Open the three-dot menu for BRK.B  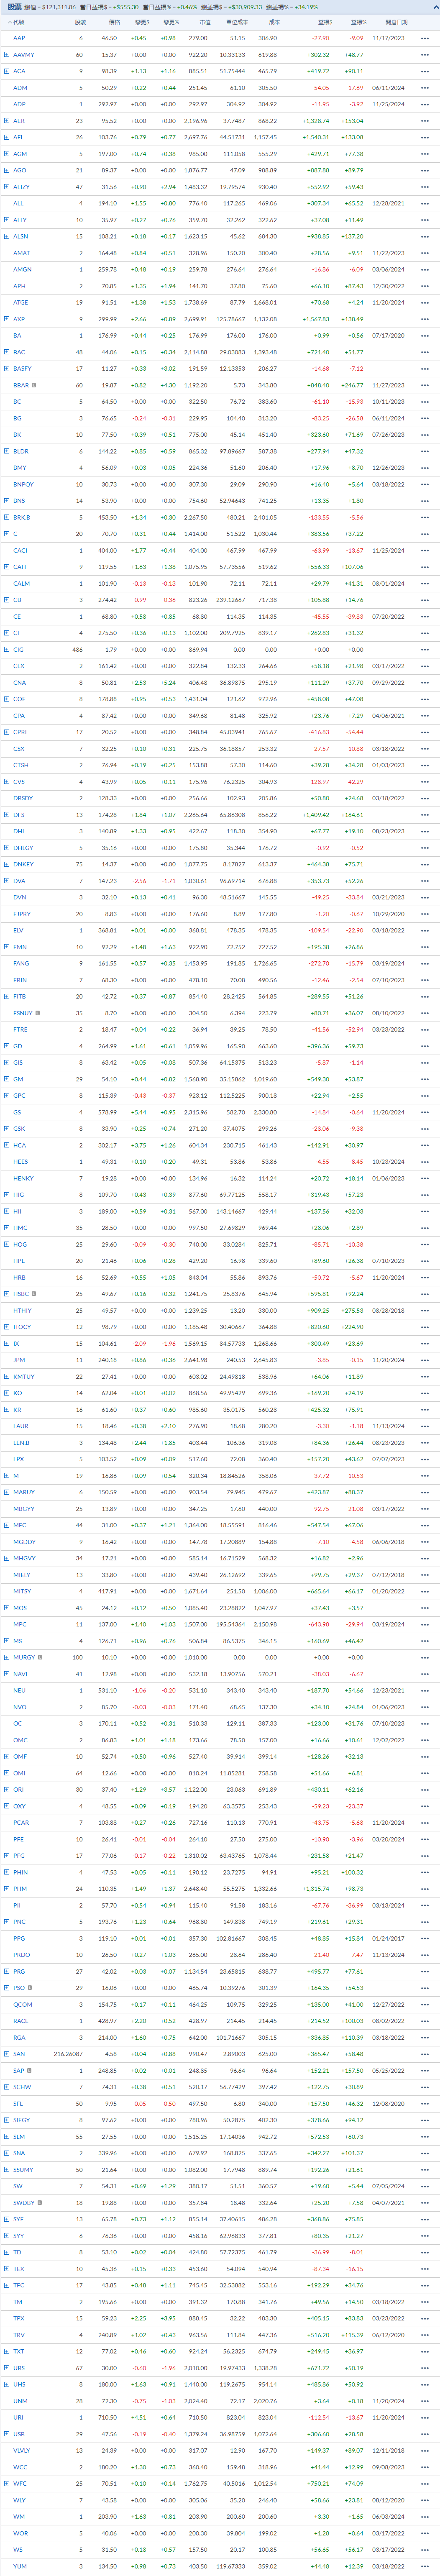point(425,517)
